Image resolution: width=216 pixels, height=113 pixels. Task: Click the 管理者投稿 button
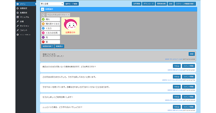pos(161,4)
